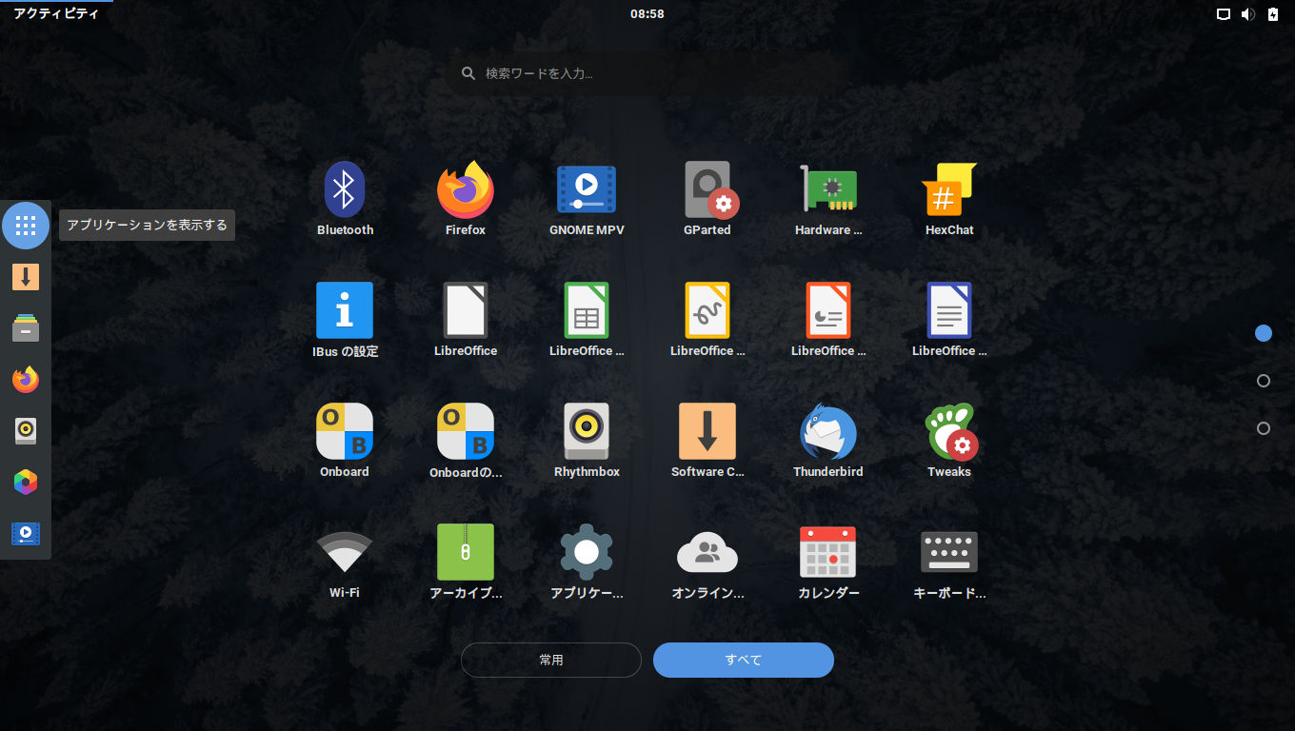1295x731 pixels.
Task: Click the volume speaker icon in top bar
Action: tap(1248, 14)
